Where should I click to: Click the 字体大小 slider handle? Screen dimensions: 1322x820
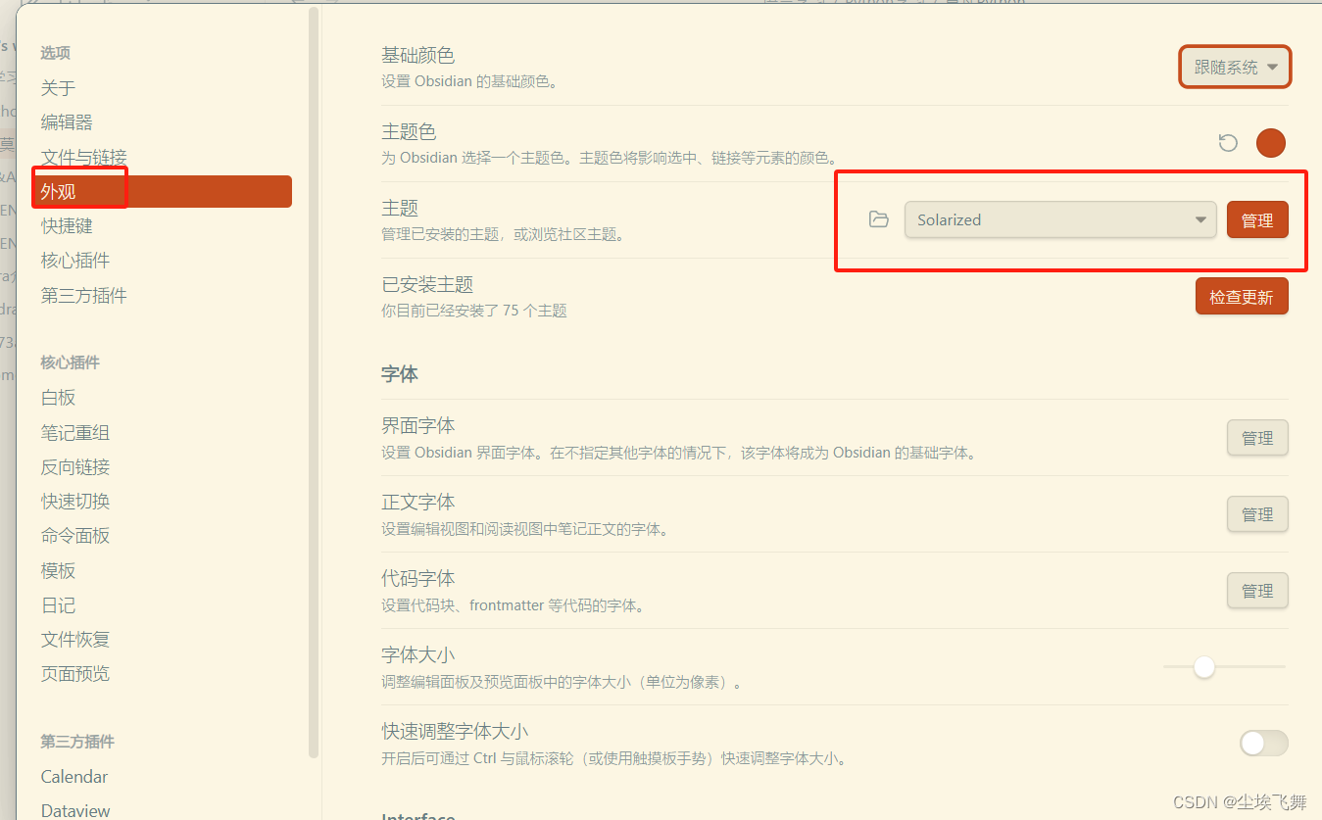click(x=1204, y=667)
